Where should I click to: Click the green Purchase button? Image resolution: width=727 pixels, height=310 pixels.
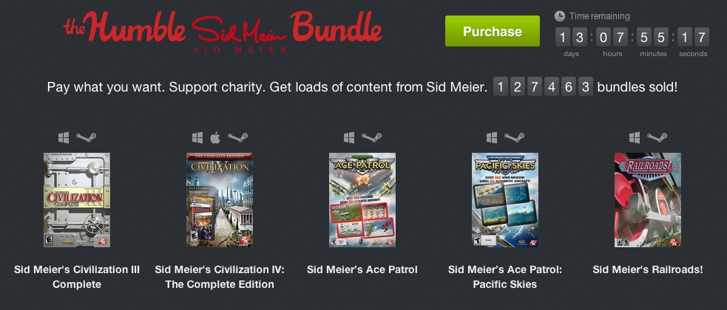coord(493,31)
